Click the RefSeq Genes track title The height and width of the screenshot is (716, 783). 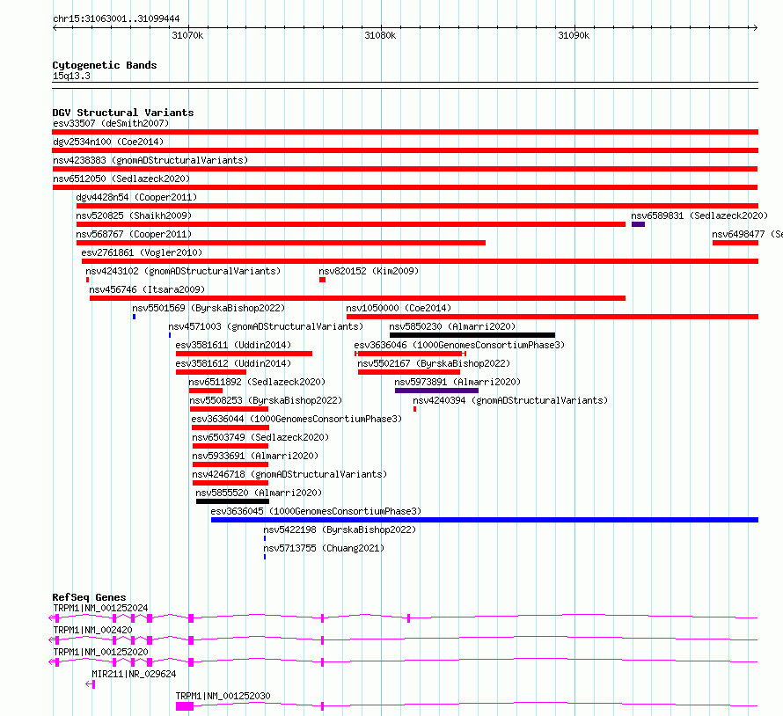pyautogui.click(x=89, y=597)
